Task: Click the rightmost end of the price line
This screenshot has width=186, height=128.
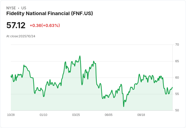Action: point(172,87)
